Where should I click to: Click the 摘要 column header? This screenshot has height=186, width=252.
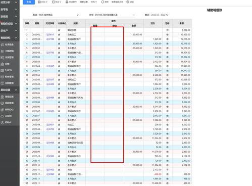click(76, 23)
